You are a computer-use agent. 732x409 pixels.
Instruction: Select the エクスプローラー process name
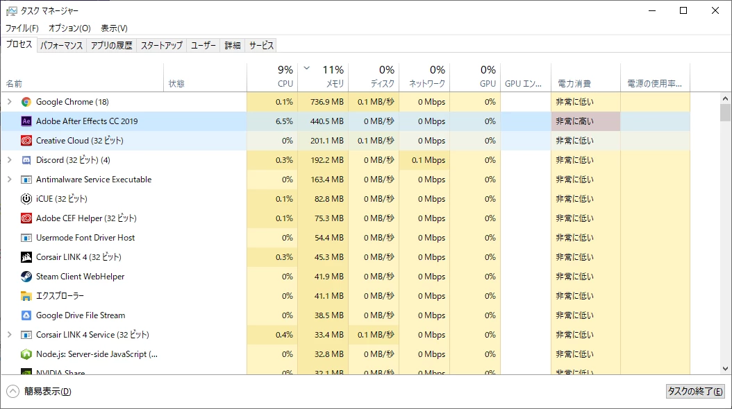pyautogui.click(x=60, y=296)
